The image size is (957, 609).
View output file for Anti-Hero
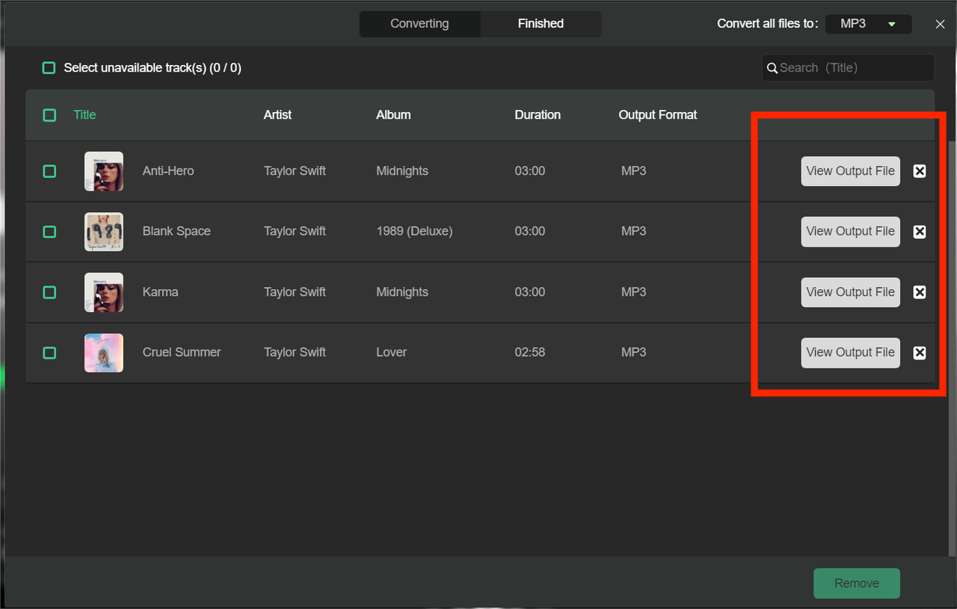click(851, 171)
